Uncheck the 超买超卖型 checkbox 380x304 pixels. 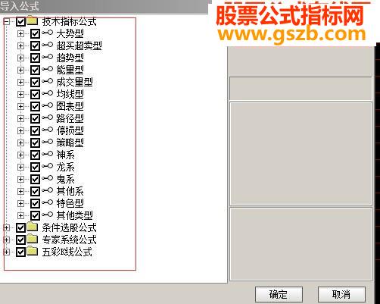click(x=35, y=46)
